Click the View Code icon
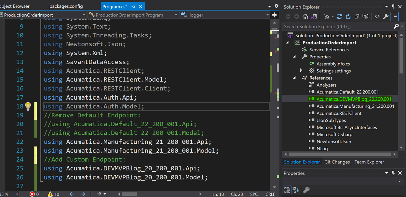The image size is (406, 197). [x=377, y=17]
